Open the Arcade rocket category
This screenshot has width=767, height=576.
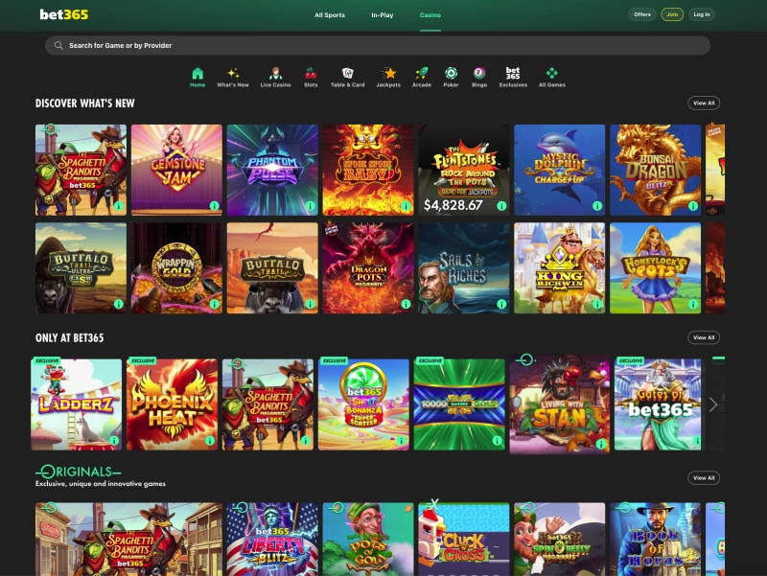(421, 78)
